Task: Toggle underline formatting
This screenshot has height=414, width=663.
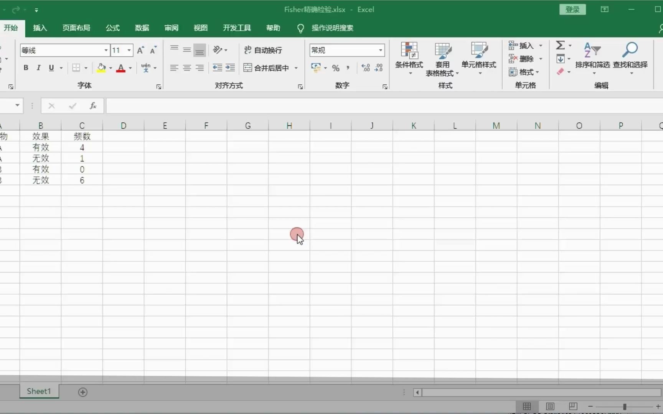Action: tap(51, 68)
